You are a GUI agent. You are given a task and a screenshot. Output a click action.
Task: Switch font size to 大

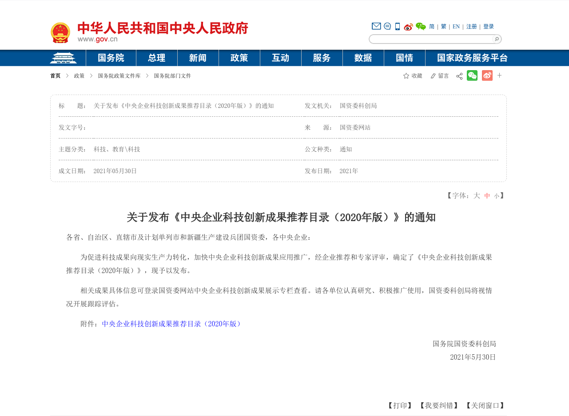coord(476,195)
